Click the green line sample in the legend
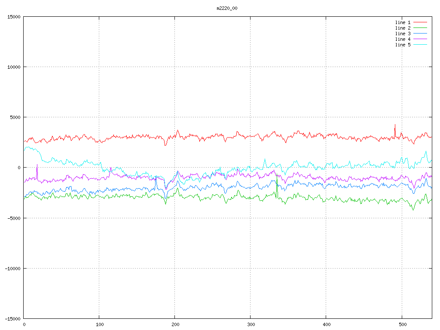Image resolution: width=440 pixels, height=330 pixels. click(420, 28)
